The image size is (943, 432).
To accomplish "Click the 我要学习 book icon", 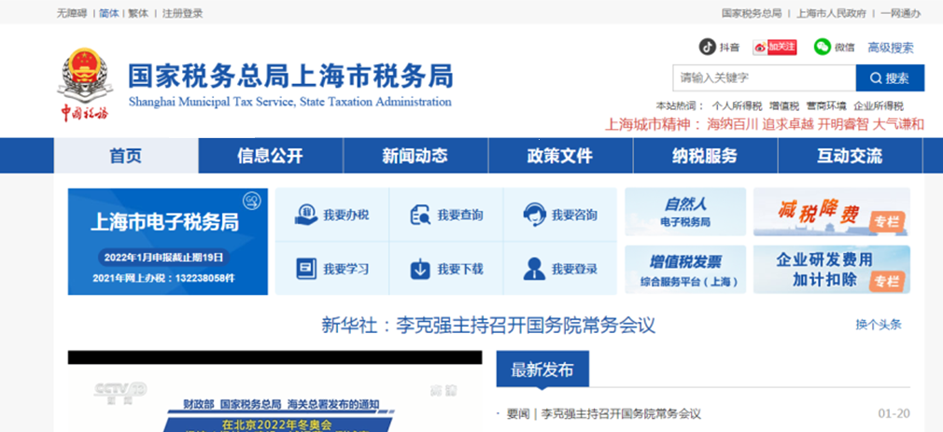I will coord(306,269).
